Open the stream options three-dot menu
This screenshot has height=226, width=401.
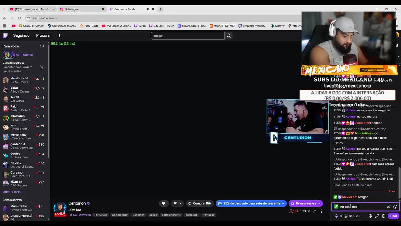pos(321,211)
